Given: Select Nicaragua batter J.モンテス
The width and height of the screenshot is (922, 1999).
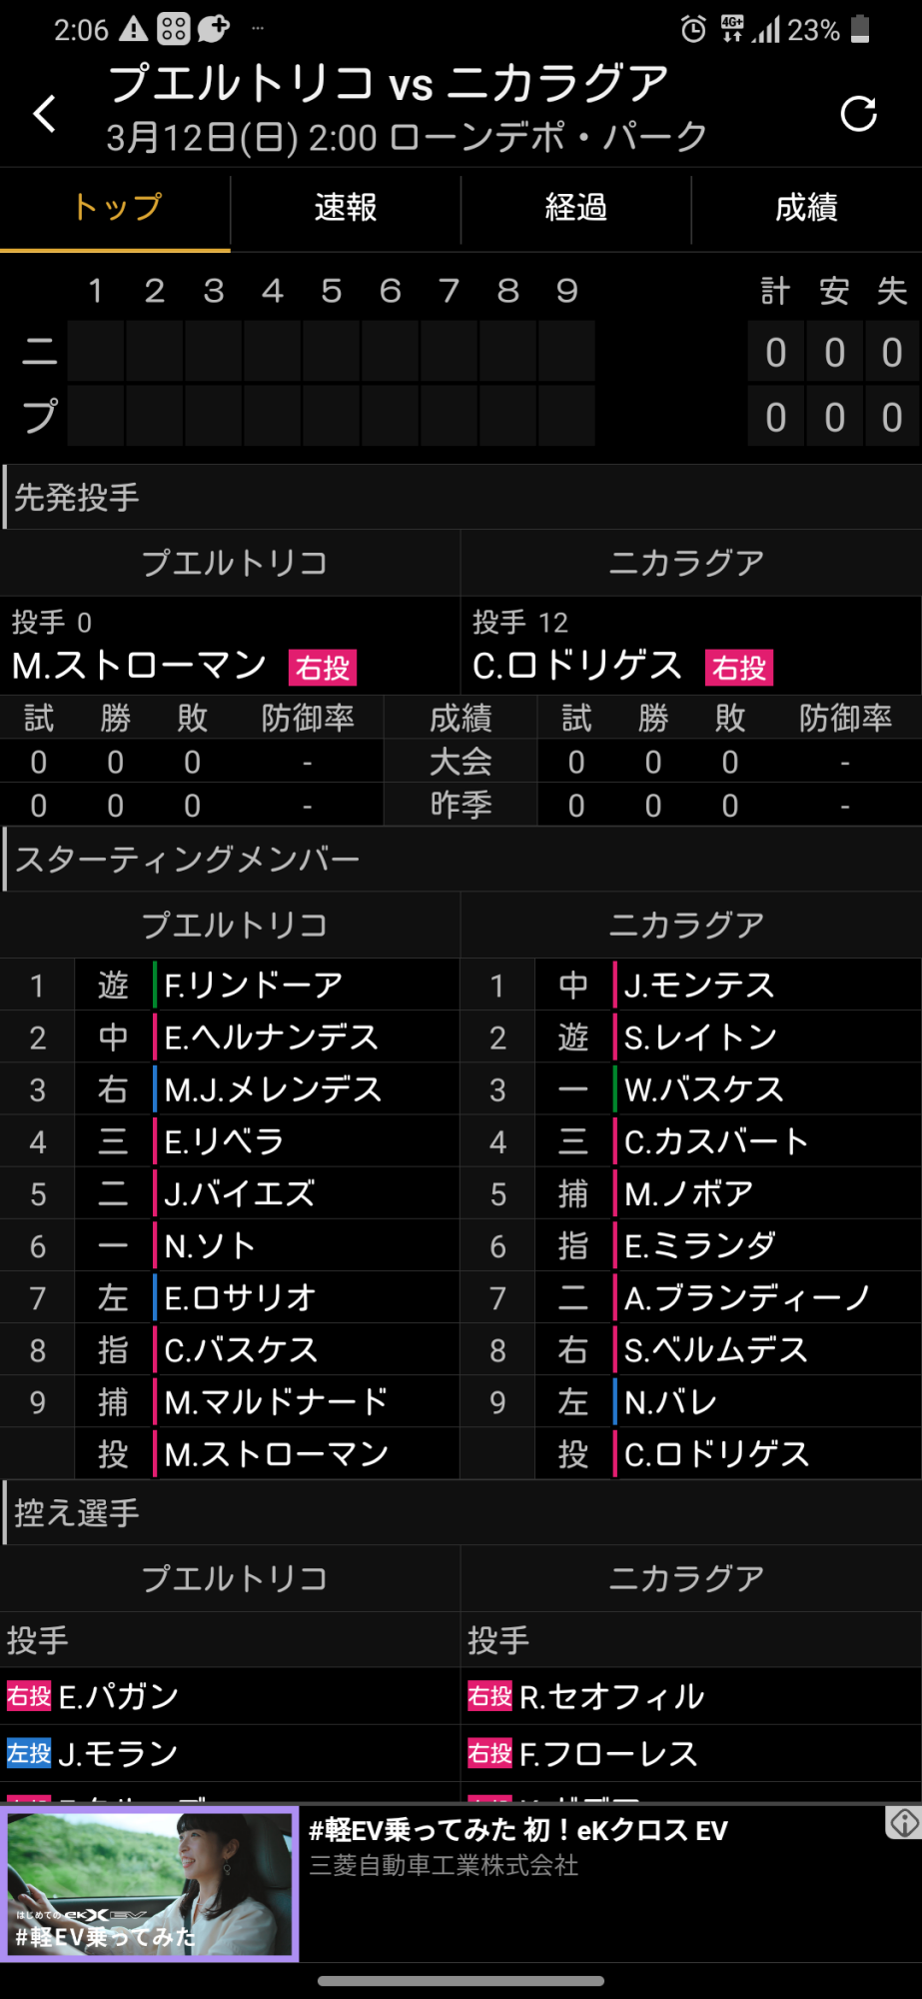Looking at the screenshot, I should pos(699,986).
